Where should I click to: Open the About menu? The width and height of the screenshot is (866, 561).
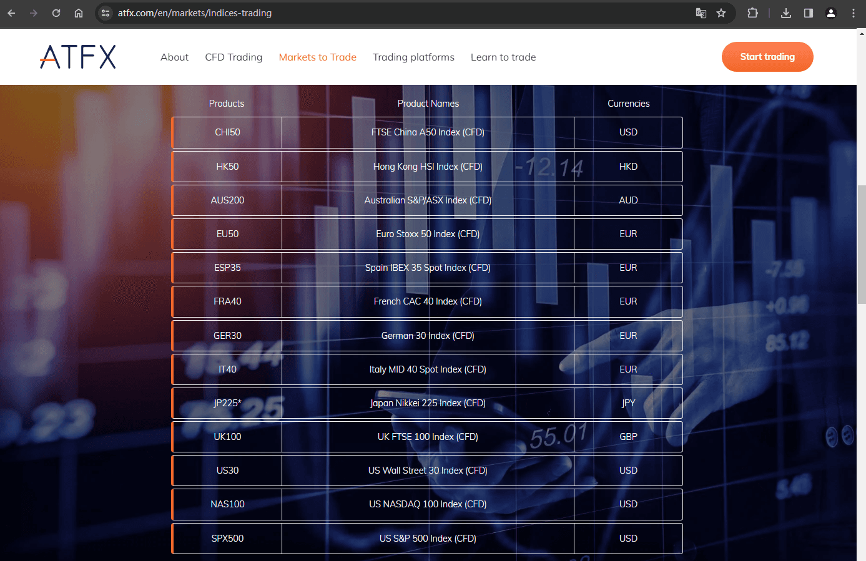[x=174, y=57]
